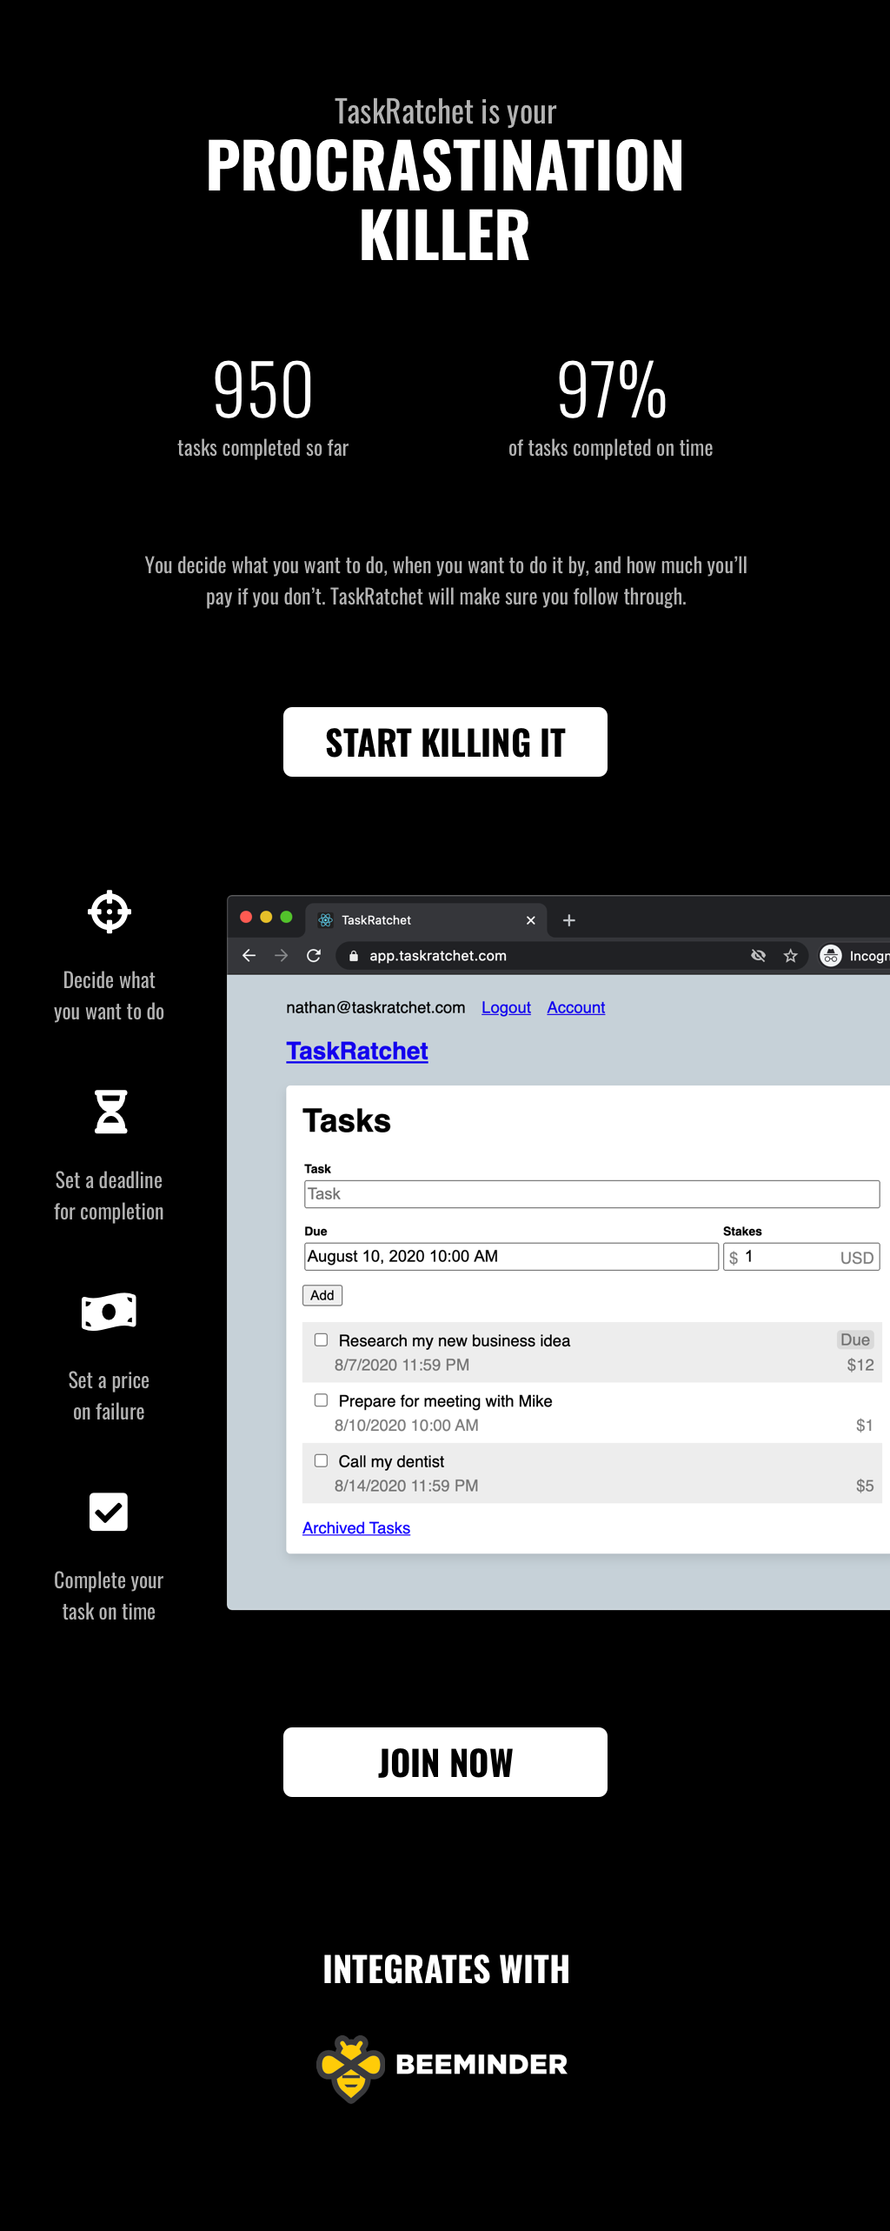
Task: Check Prepare for meeting with Mike
Action: [x=321, y=1399]
